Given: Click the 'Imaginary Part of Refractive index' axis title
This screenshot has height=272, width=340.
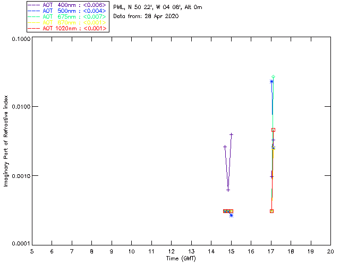Looking at the screenshot, I should (6, 141).
